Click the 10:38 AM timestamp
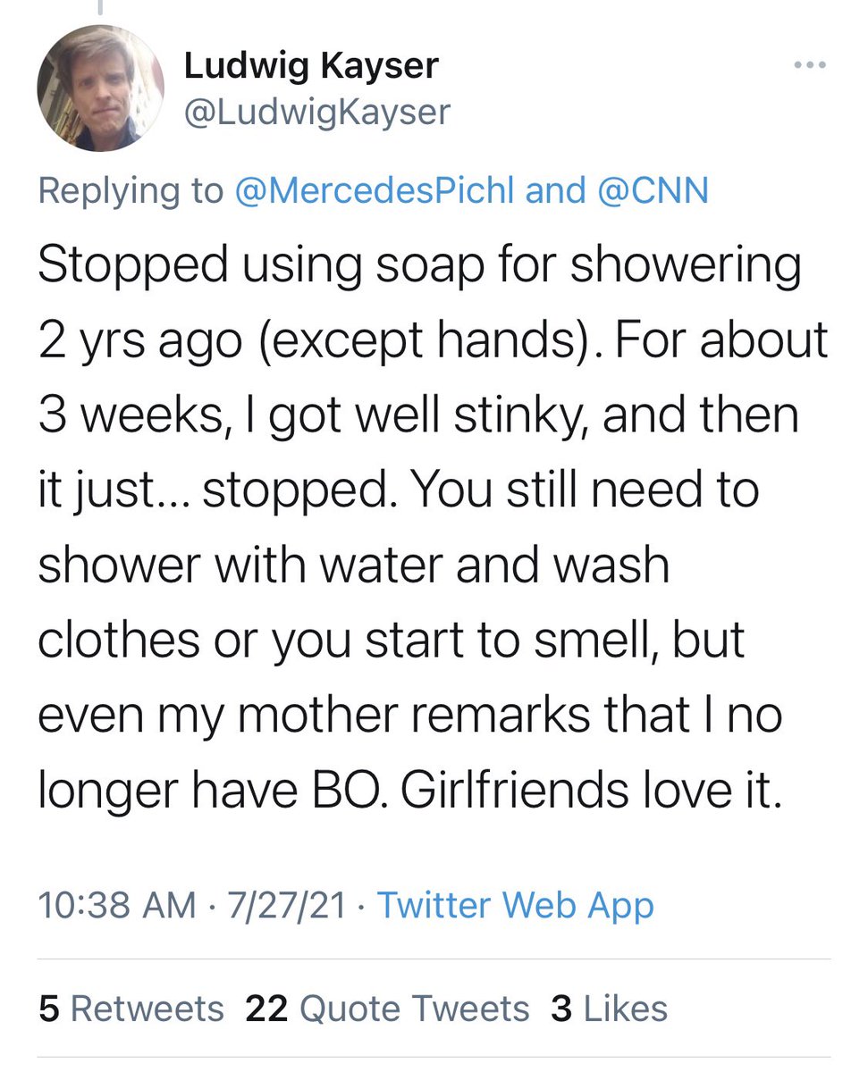Image resolution: width=868 pixels, height=1072 pixels. click(x=116, y=905)
